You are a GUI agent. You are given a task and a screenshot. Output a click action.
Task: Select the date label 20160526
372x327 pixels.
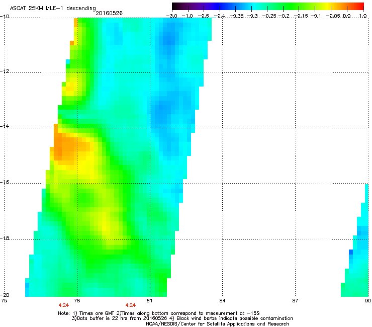pyautogui.click(x=109, y=13)
